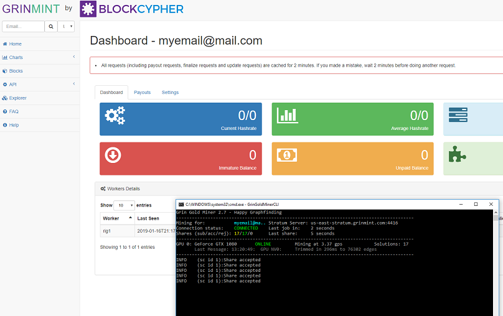The height and width of the screenshot is (316, 503).
Task: Minimize the GrinGoldMinerCLI cmd window
Action: tap(461, 205)
